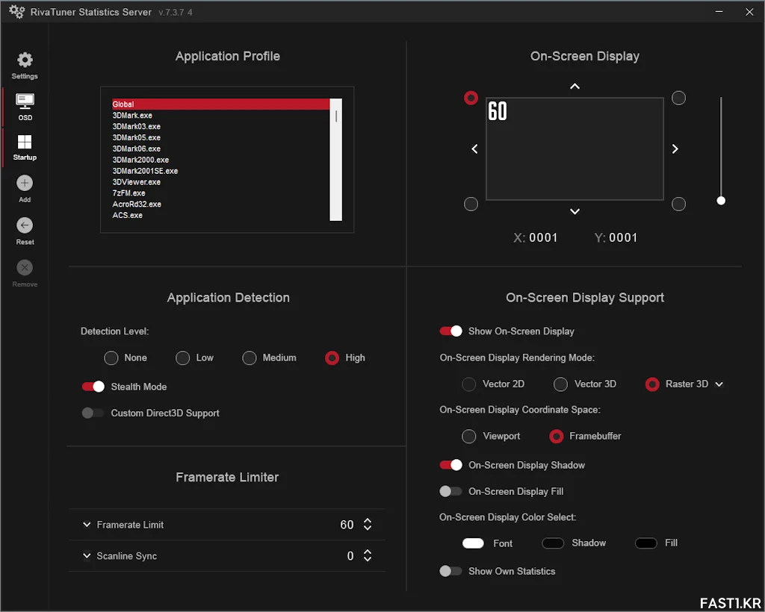
Task: Minimize the RivaTuner window
Action: click(719, 12)
